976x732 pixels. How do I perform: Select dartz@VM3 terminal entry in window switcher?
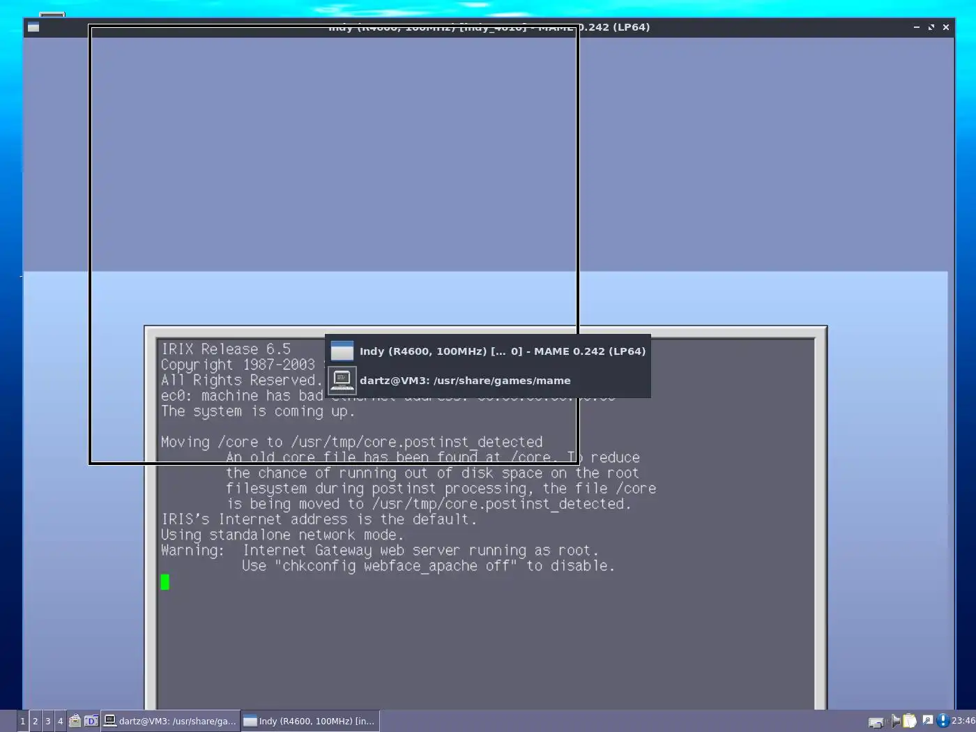pos(488,381)
